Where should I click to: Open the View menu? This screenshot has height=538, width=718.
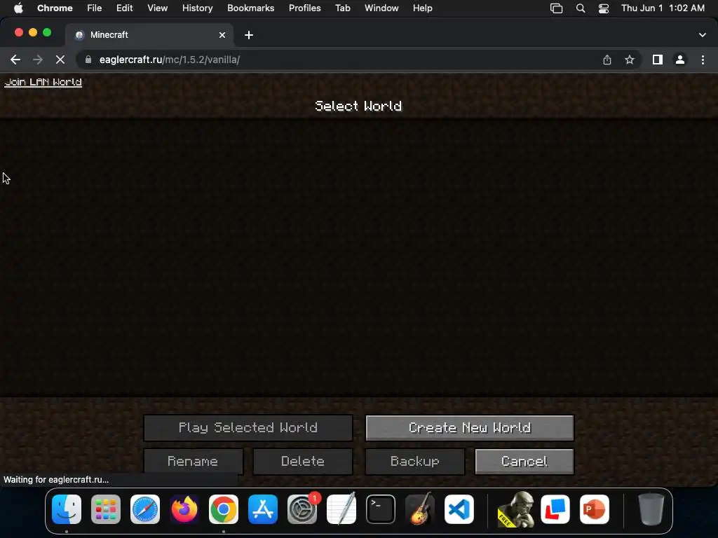point(157,8)
